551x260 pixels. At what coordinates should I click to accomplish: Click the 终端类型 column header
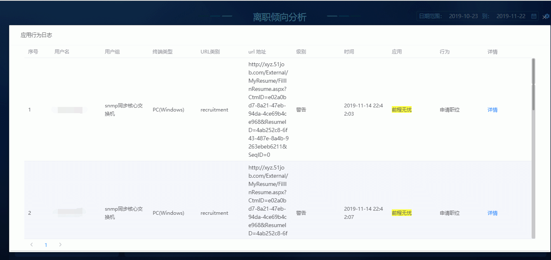click(162, 52)
